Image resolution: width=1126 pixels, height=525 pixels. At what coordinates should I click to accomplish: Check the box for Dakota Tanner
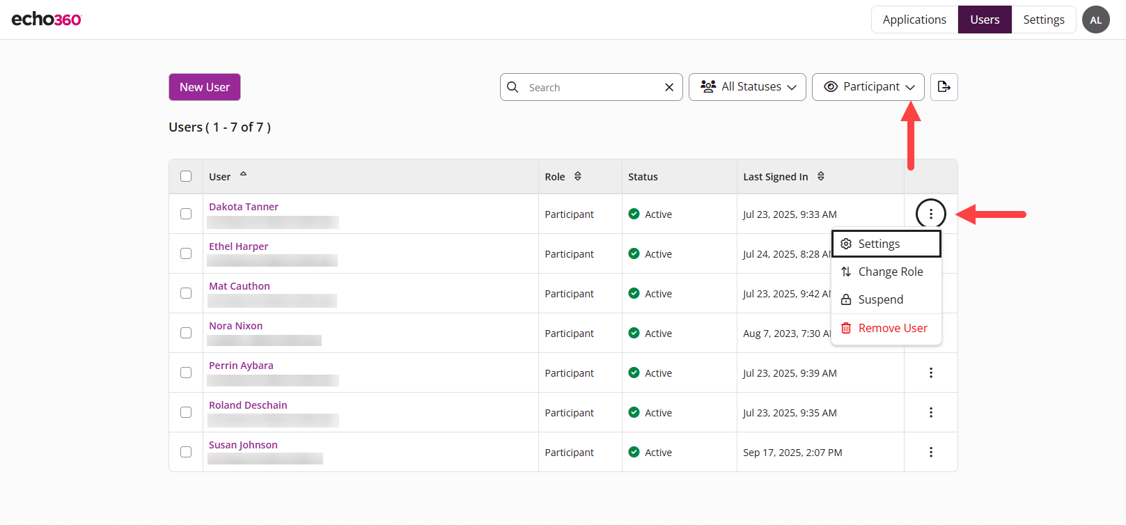pyautogui.click(x=186, y=214)
